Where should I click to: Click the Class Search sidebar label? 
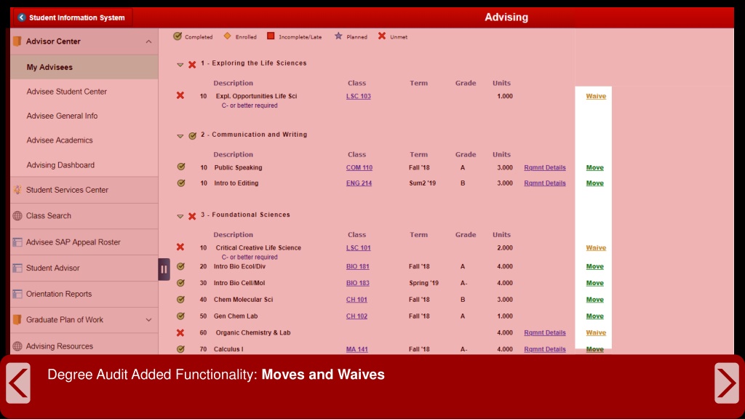pyautogui.click(x=49, y=215)
